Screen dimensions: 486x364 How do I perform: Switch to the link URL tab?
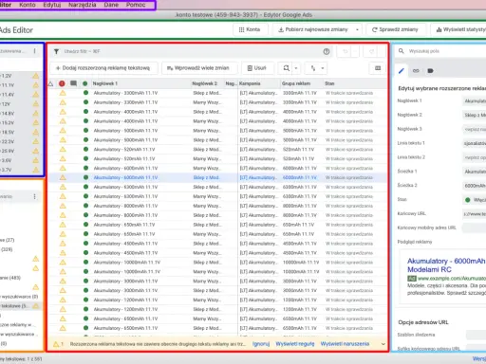click(416, 71)
